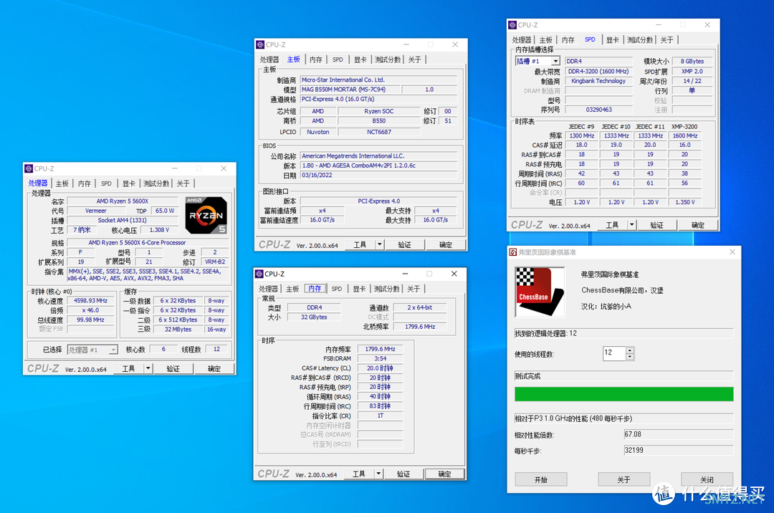Viewport: 774px width, 513px height.
Task: Click 关闭 button in chess benchmark
Action: (707, 479)
